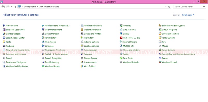This screenshot has width=208, height=102.
Task: Open the System link
Action: click(x=165, y=58)
